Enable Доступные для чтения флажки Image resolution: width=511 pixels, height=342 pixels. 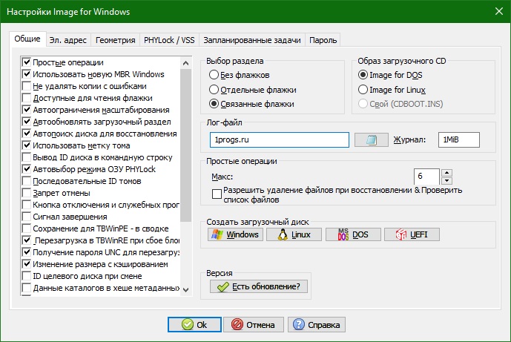(x=27, y=98)
